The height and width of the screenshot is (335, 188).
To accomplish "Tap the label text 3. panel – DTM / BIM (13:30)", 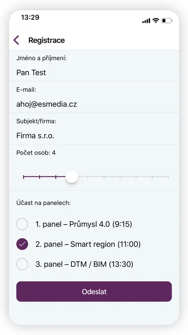I will coord(84,264).
